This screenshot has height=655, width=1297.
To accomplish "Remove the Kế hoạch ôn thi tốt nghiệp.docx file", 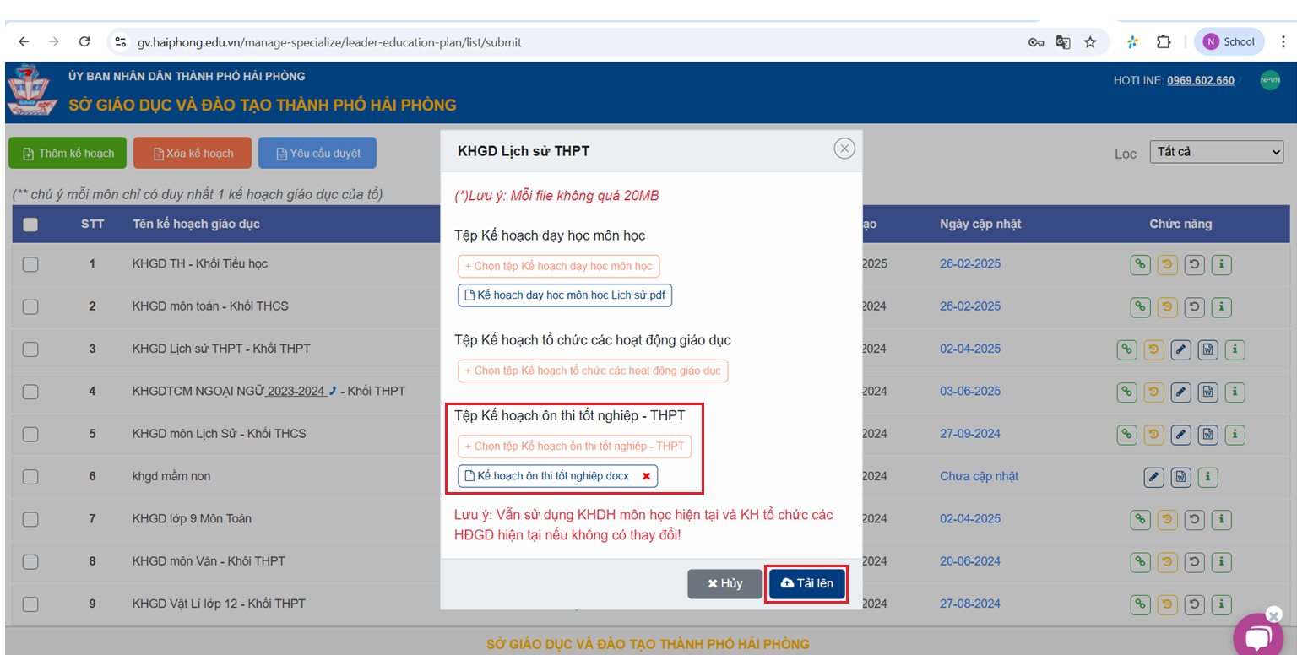I will 646,476.
